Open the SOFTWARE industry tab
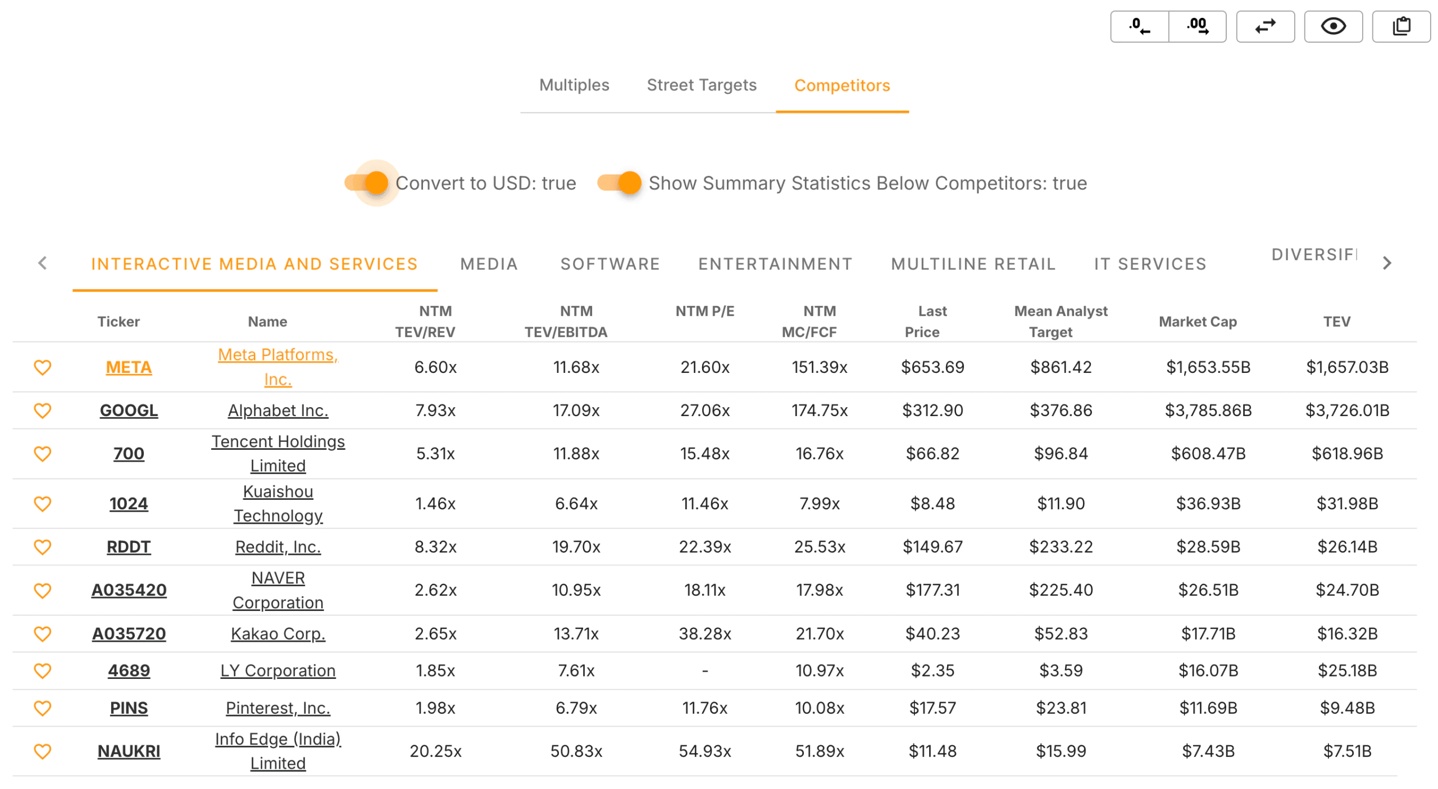Screen dimensions: 1438x789 point(611,263)
